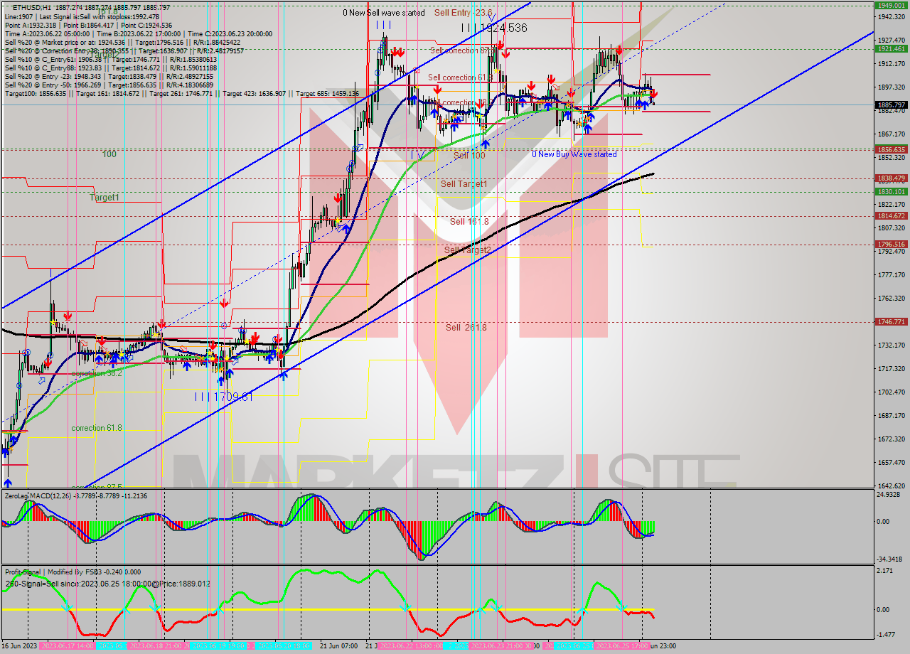Screen dimensions: 910x654
Task: Select the pink 2023.06.17 14:00 time marker
Action: click(67, 646)
